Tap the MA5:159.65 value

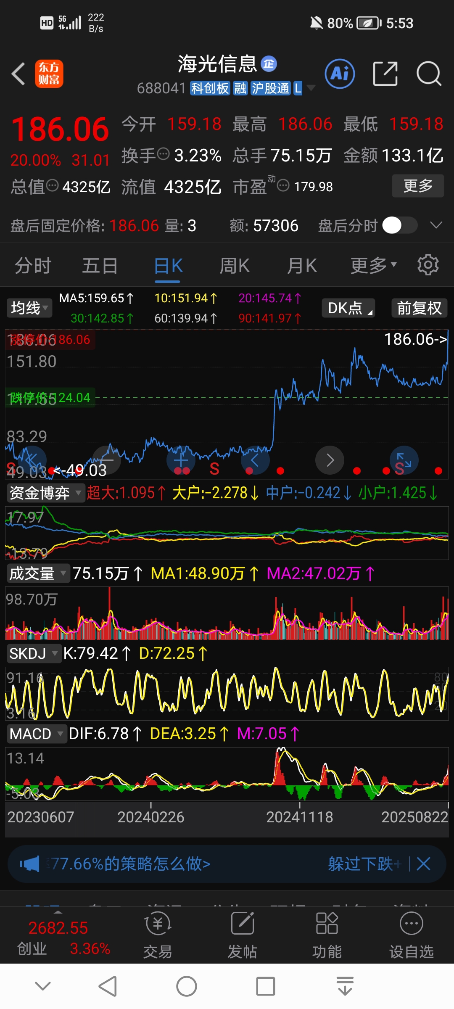tap(96, 298)
